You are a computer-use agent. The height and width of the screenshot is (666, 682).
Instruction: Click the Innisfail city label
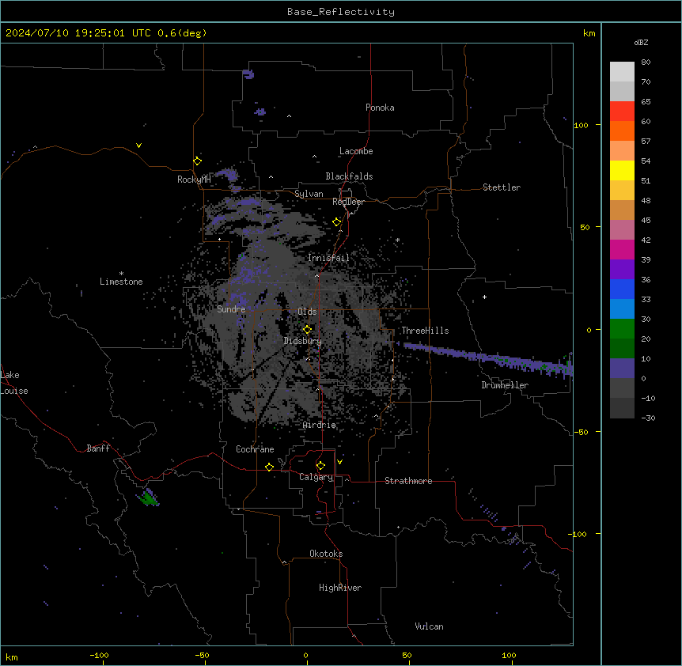tap(328, 258)
